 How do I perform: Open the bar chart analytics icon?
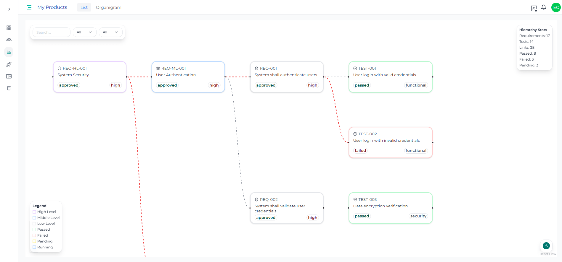tap(9, 52)
